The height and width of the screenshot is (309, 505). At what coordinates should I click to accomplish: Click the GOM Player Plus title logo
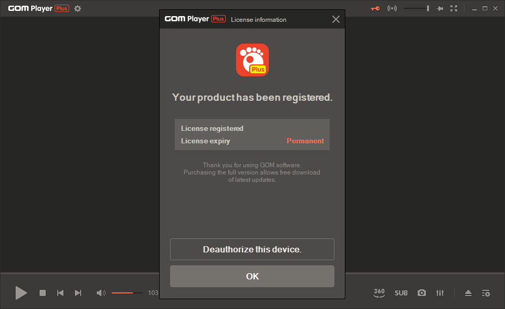click(x=38, y=8)
